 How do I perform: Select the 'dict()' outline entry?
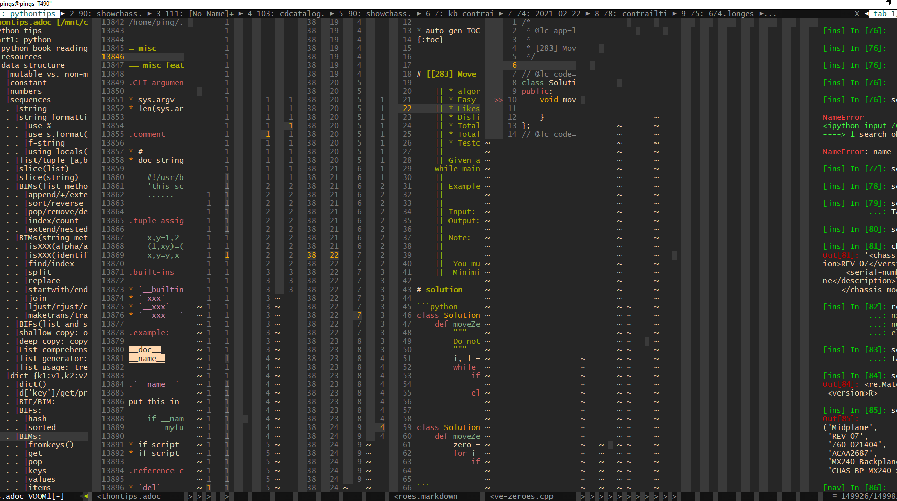click(x=32, y=384)
